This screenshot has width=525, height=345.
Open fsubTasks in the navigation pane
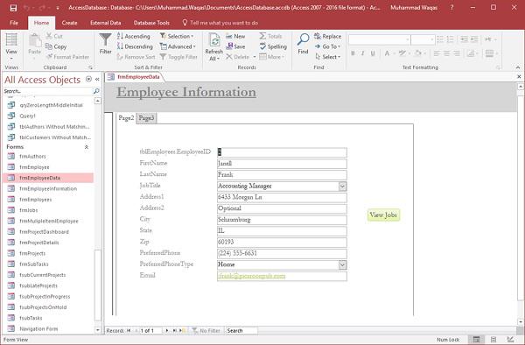[31, 318]
